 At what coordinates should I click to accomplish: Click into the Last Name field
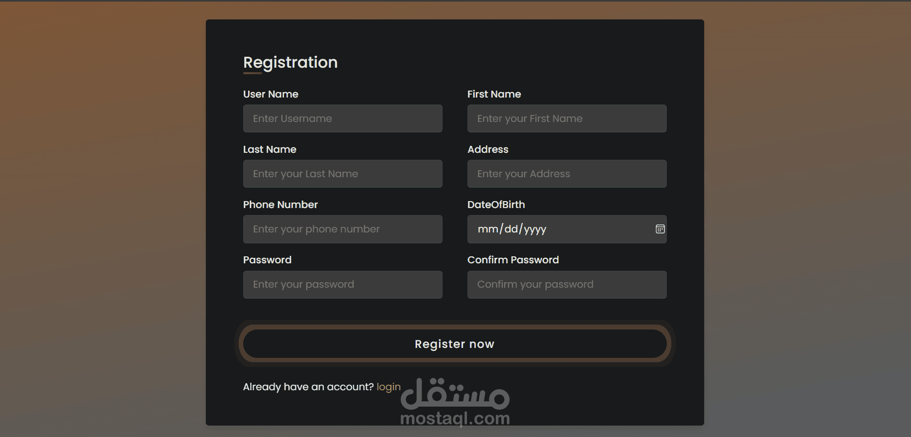point(343,174)
